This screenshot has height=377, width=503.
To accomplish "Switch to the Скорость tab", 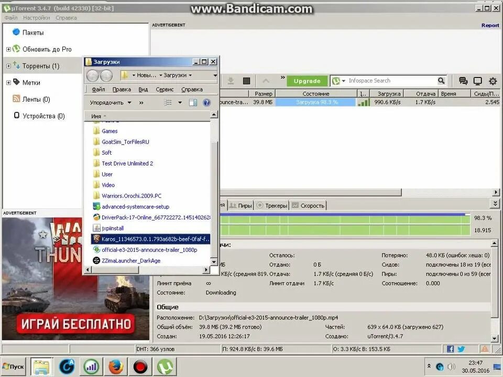I will click(308, 205).
